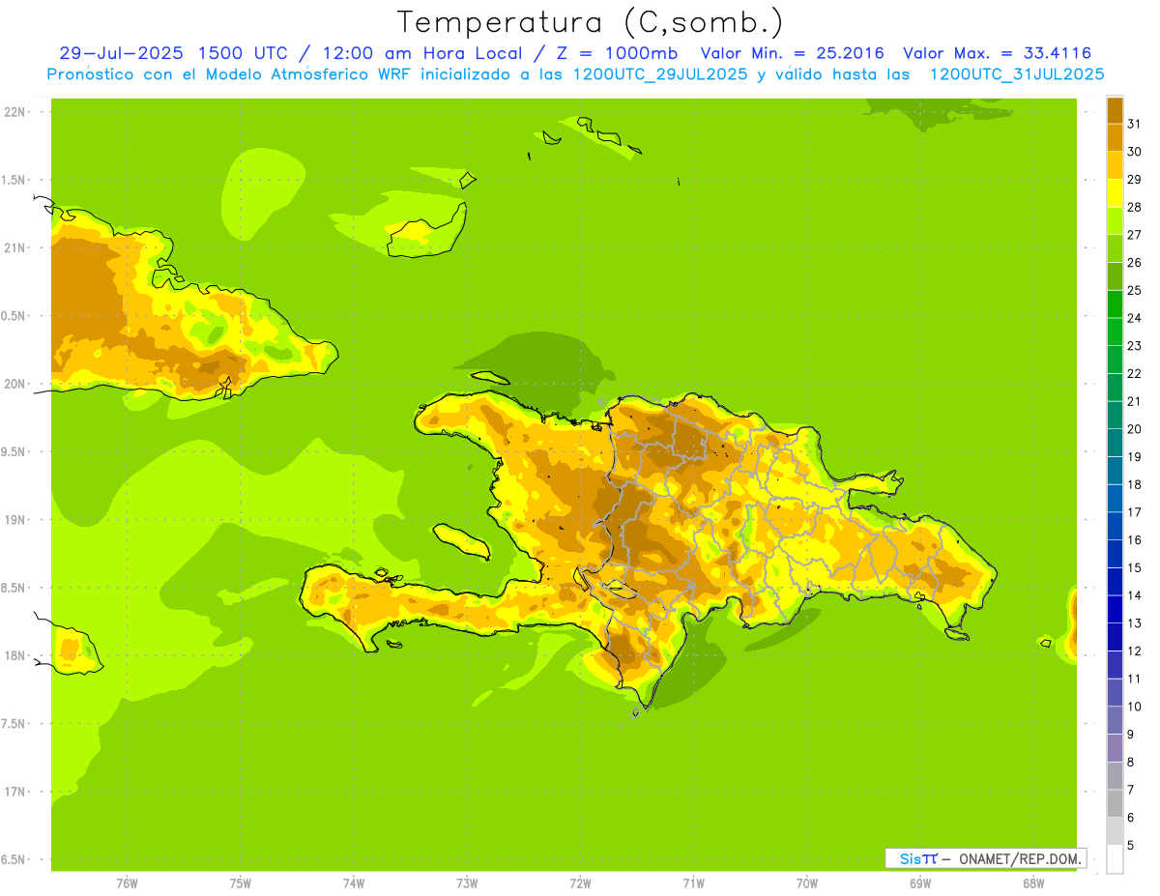Click the WRF forecast description line 'Pronóstico con el Modelo'
This screenshot has height=896, width=1160.
[x=575, y=73]
